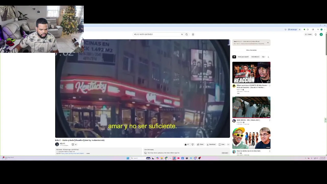This screenshot has width=327, height=184.
Task: Open N3on Blind Date video thumbnail
Action: point(251,138)
